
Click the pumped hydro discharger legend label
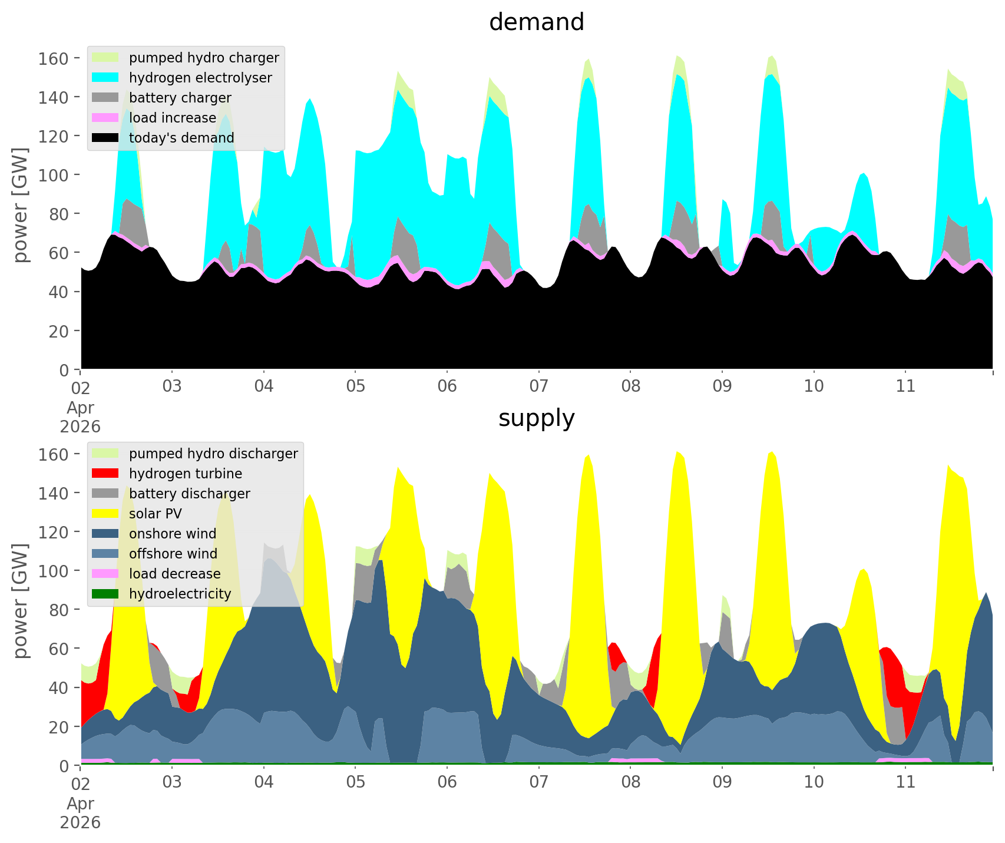click(x=213, y=454)
